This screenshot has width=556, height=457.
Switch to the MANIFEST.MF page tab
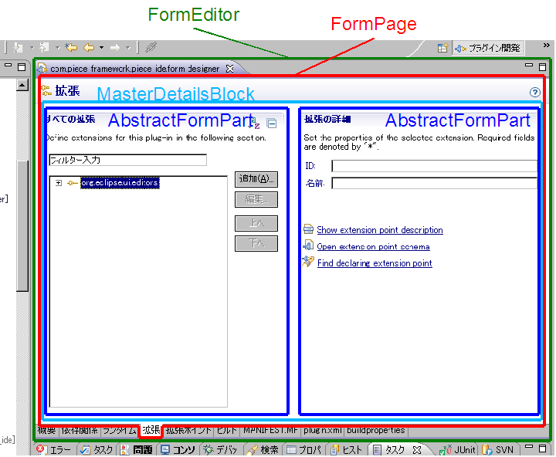coord(270,431)
